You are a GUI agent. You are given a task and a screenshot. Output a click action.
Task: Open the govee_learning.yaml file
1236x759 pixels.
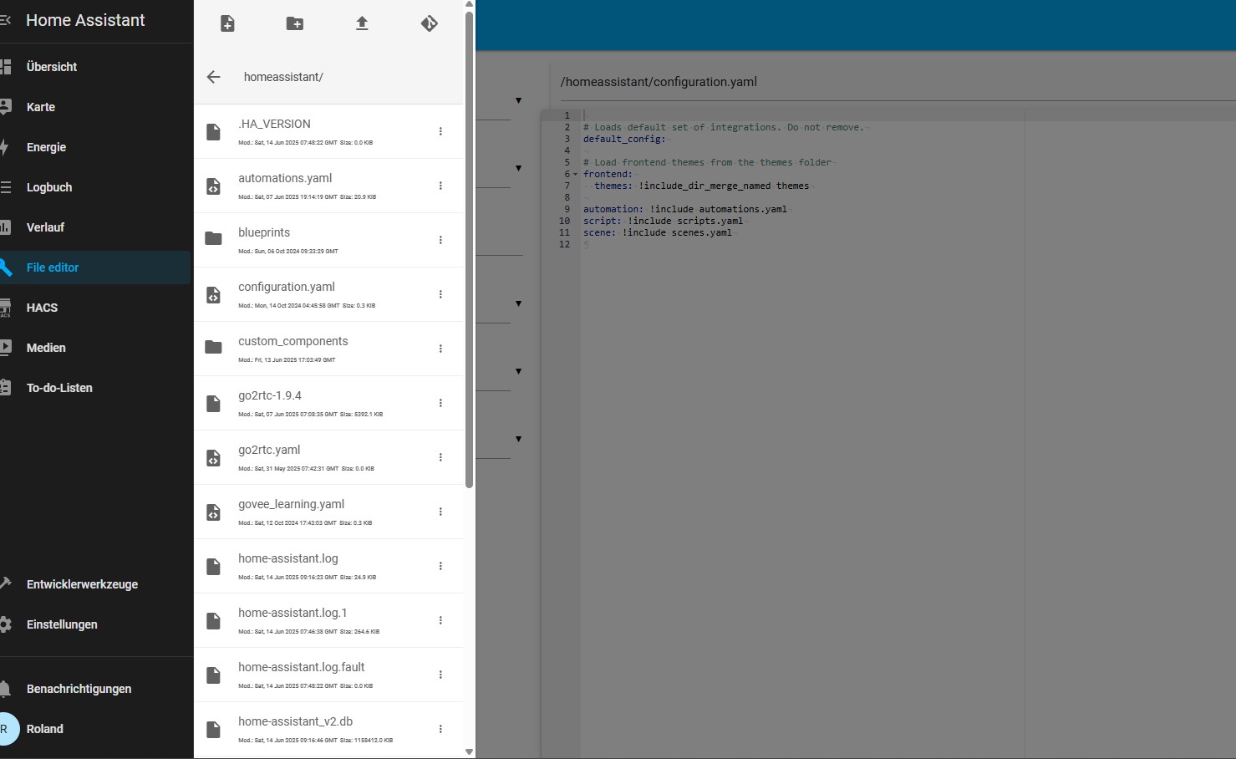tap(291, 505)
